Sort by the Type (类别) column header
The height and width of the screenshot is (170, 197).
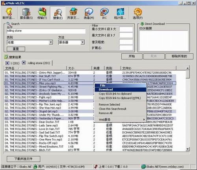(113, 68)
